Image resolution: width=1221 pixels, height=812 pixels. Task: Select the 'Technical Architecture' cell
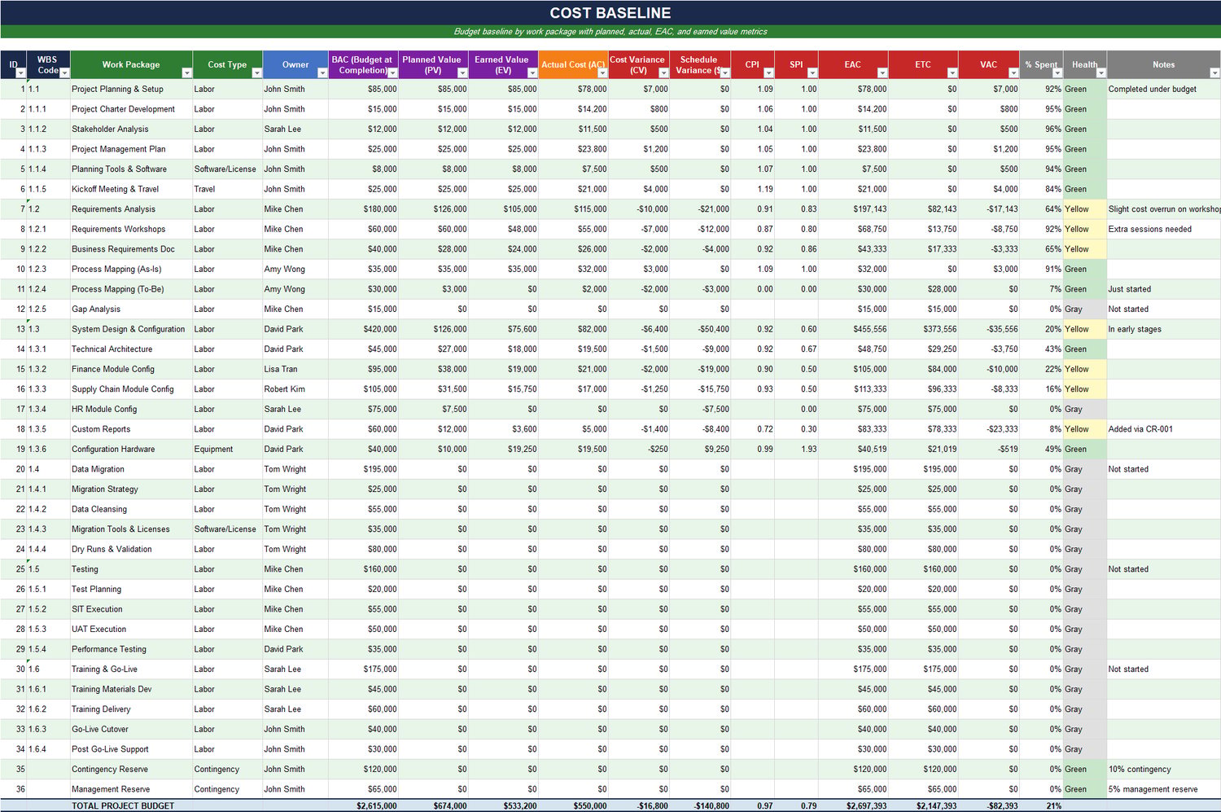coord(131,349)
